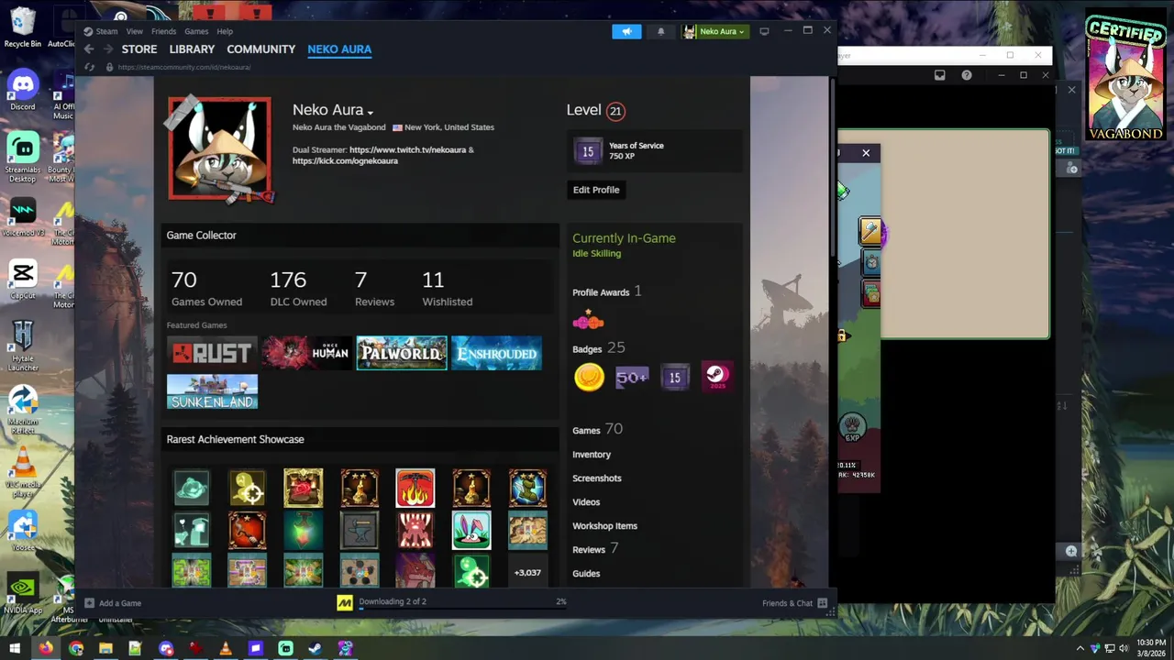Click the Level 21 badge
The image size is (1174, 660).
(x=615, y=111)
